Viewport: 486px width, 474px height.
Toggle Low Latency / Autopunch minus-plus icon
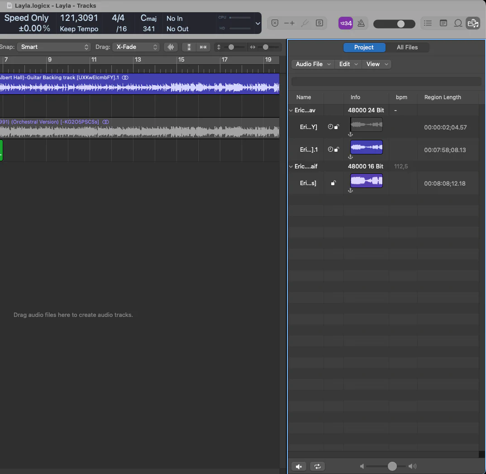pyautogui.click(x=289, y=23)
